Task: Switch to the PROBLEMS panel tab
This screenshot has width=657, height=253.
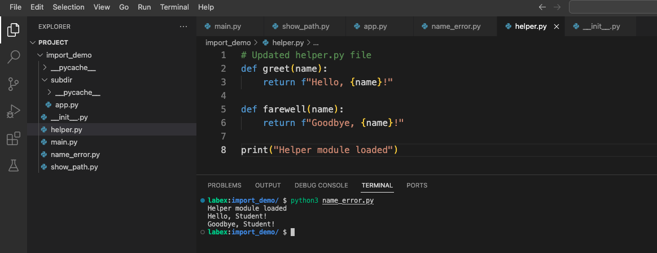Action: tap(224, 185)
